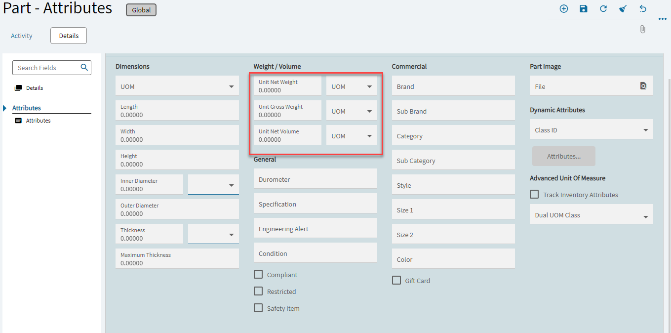Switch to the Activity tab
The image size is (671, 333).
pyautogui.click(x=22, y=36)
